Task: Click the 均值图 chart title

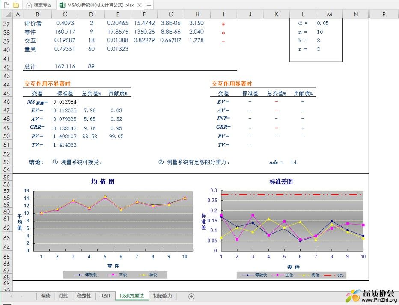Action: pyautogui.click(x=103, y=181)
